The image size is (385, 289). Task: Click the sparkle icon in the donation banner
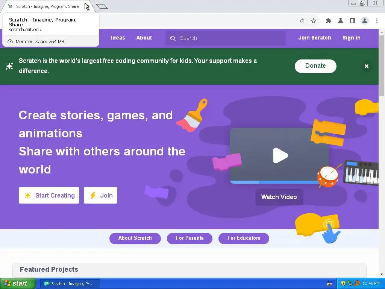[9, 66]
